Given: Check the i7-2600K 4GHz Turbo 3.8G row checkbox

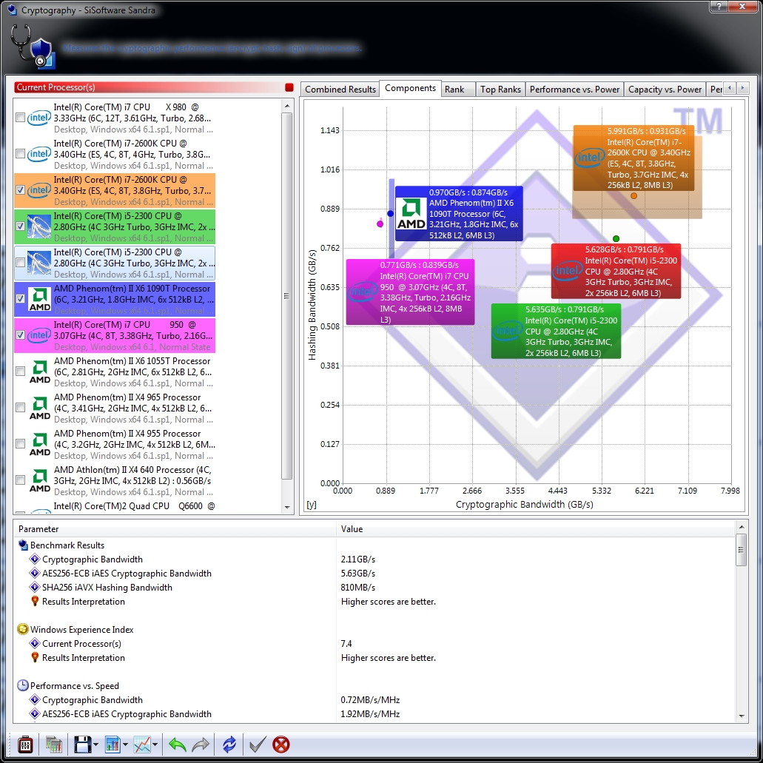Looking at the screenshot, I should [21, 154].
